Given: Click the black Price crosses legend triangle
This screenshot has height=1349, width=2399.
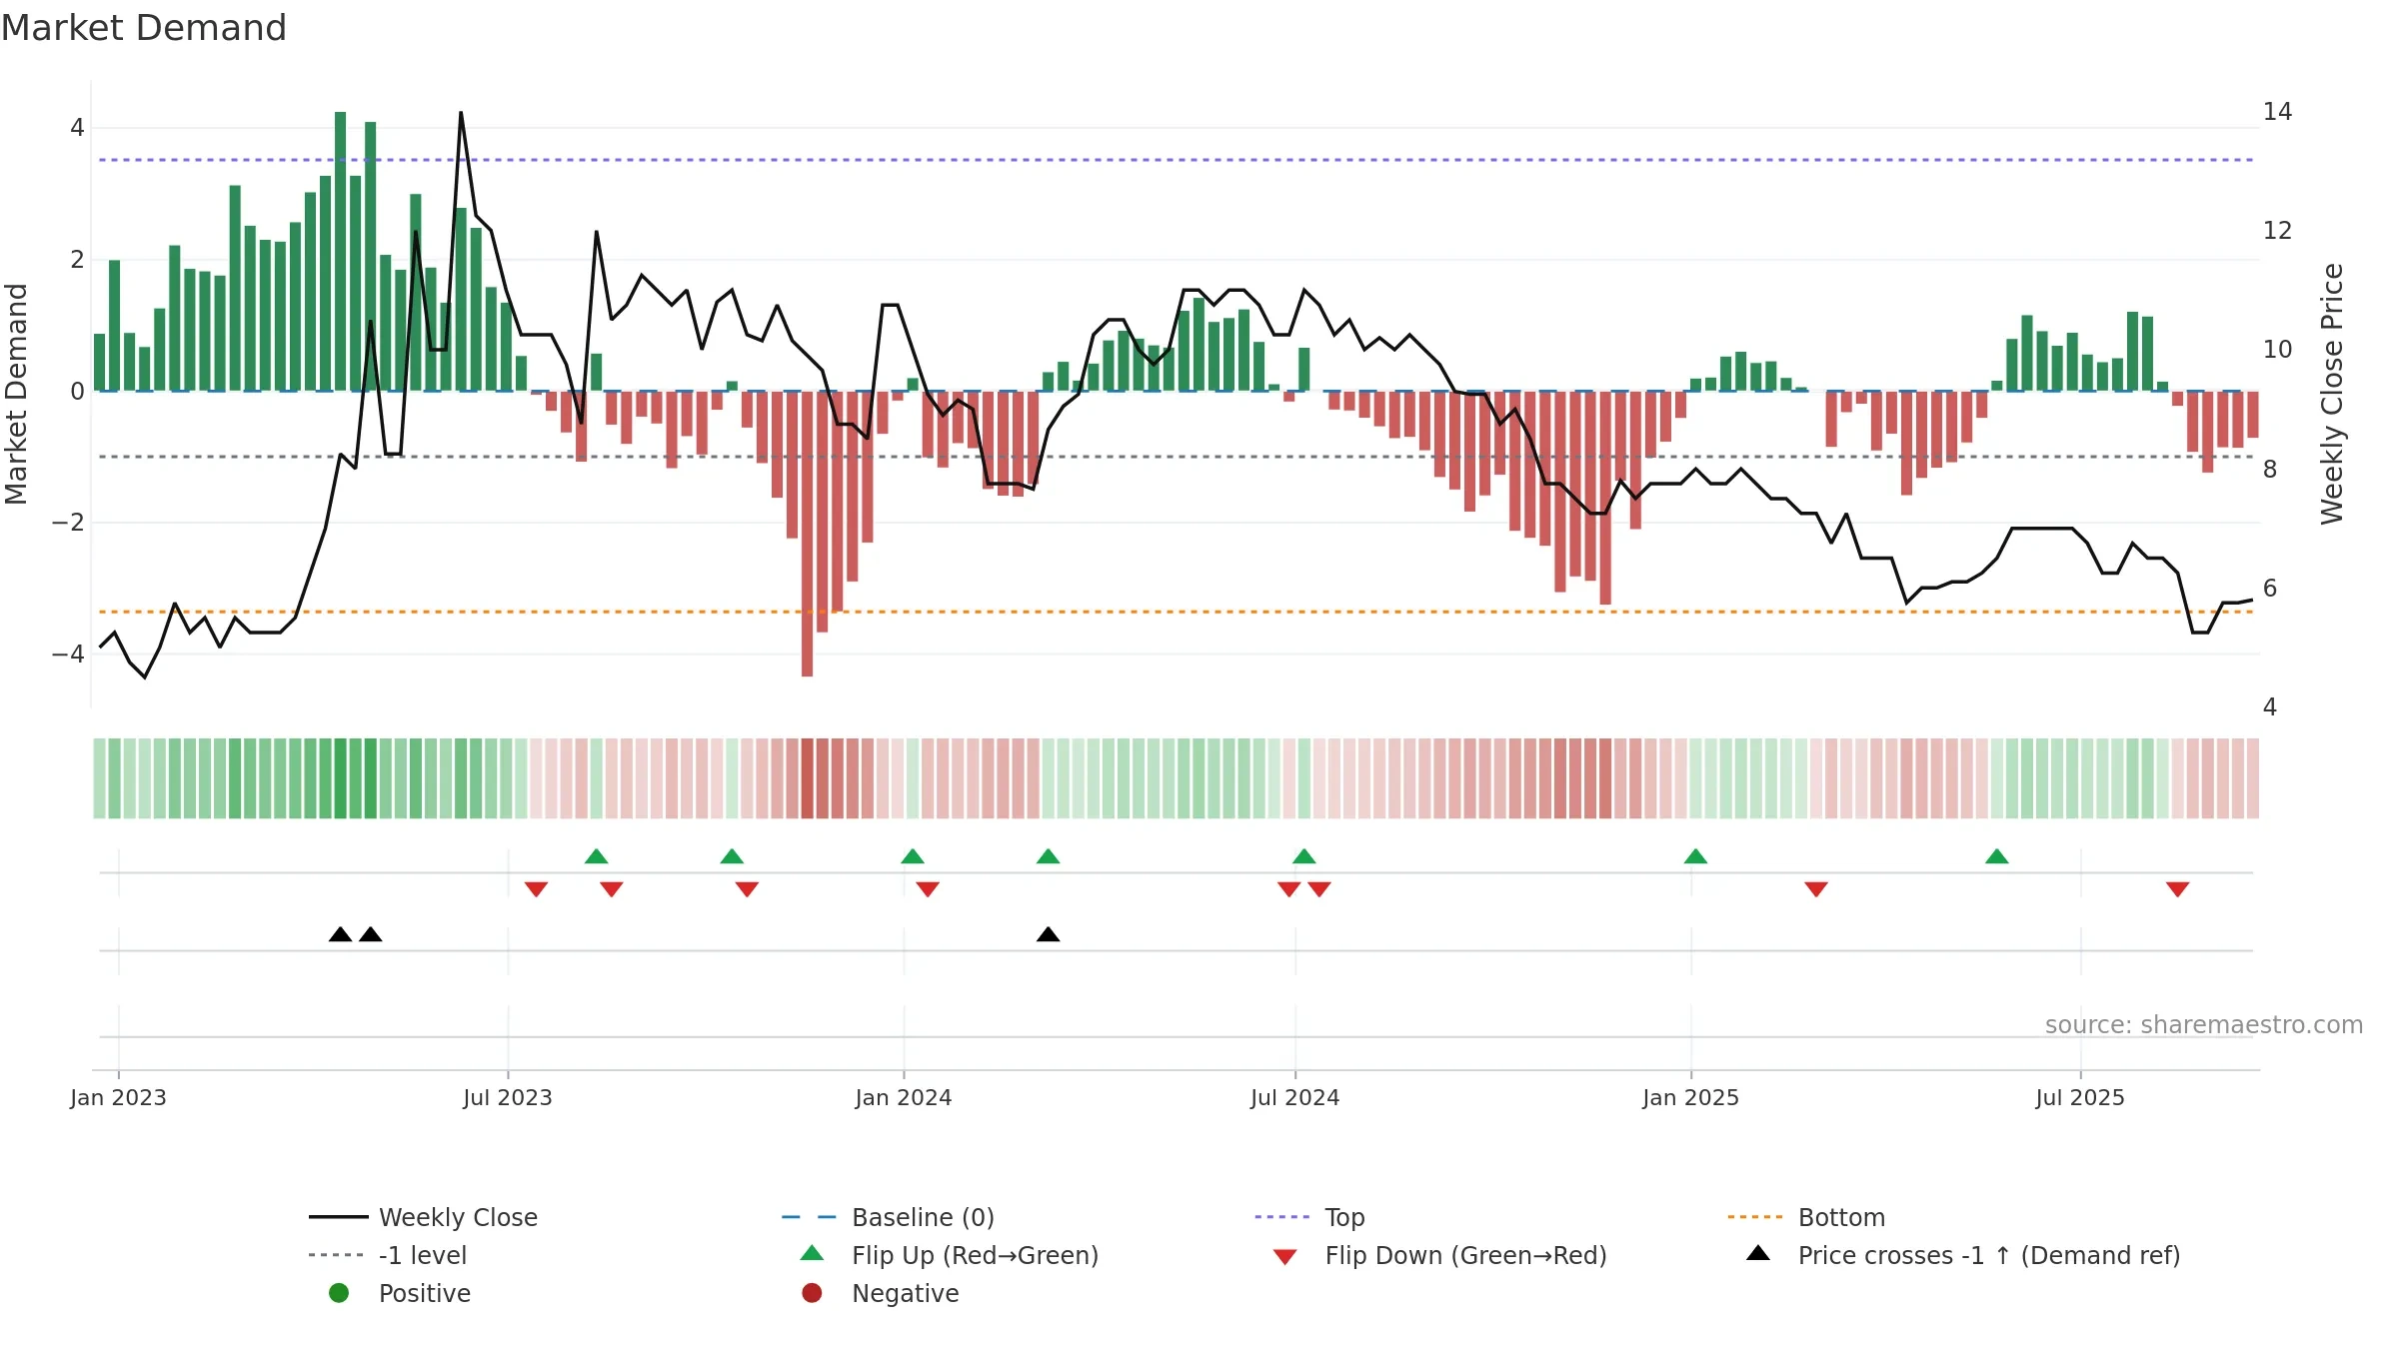Looking at the screenshot, I should [x=1758, y=1253].
